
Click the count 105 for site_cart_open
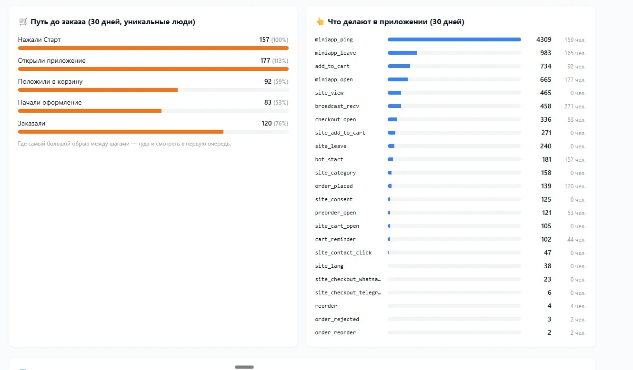546,226
